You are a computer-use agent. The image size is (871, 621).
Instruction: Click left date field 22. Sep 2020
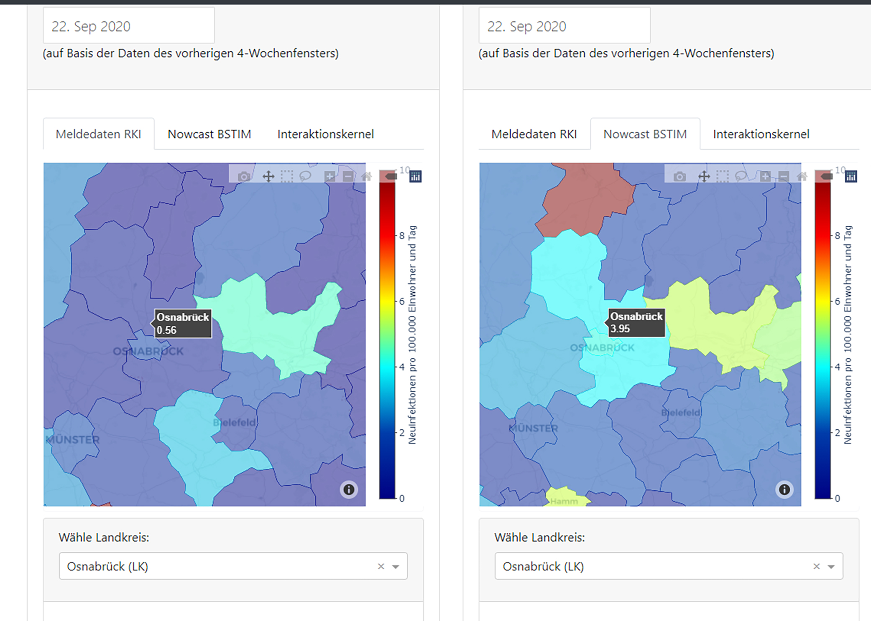(128, 26)
